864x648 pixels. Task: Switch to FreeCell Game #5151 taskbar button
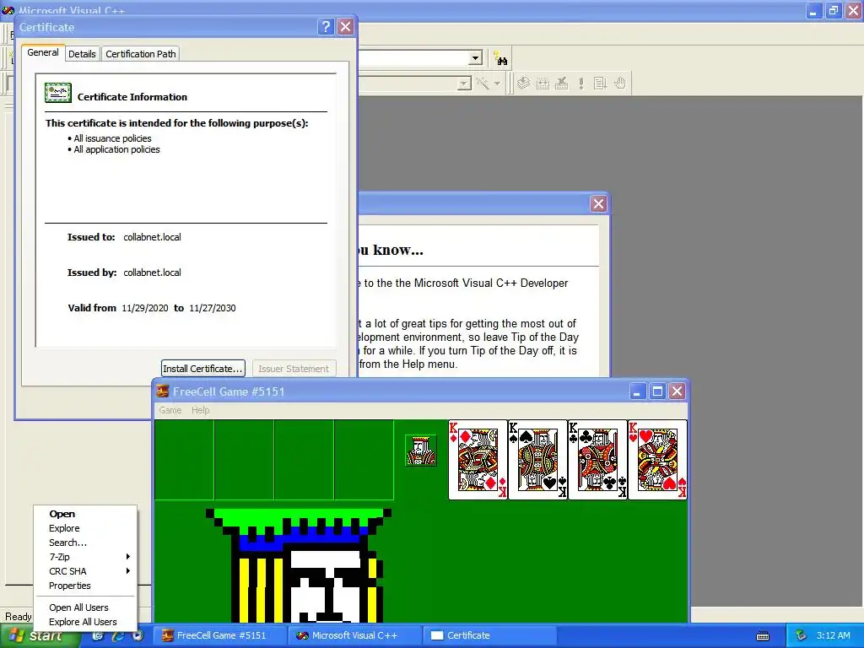coord(219,635)
